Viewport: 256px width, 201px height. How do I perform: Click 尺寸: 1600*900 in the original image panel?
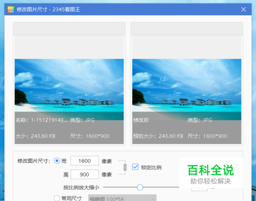(x=90, y=136)
